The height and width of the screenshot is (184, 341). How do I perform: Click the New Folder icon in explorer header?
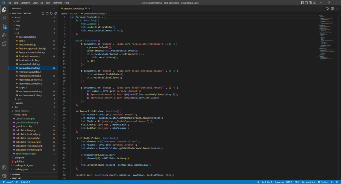click(47, 13)
